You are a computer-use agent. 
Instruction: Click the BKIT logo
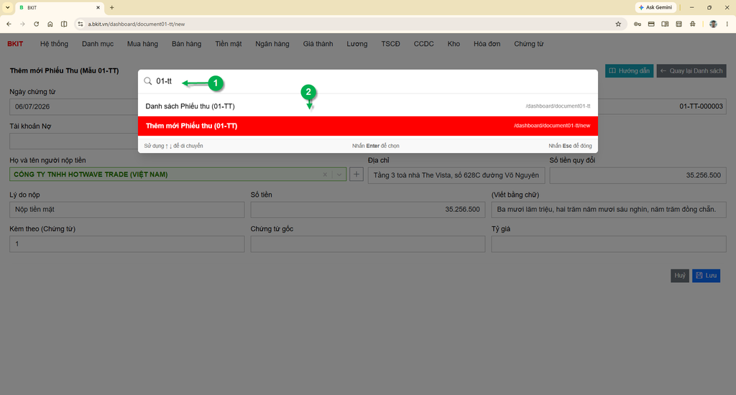(15, 44)
